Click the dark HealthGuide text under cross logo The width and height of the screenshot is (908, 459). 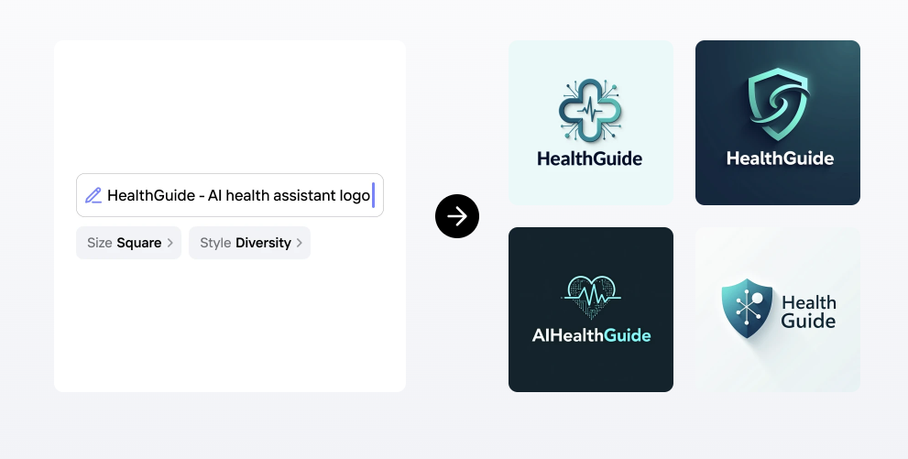click(590, 158)
